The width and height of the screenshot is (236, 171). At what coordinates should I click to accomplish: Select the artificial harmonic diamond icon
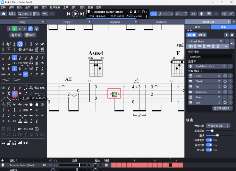[x=15, y=93]
